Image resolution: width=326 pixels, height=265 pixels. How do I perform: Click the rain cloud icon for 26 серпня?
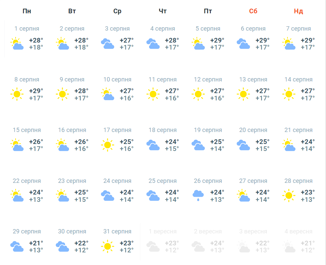(198, 195)
